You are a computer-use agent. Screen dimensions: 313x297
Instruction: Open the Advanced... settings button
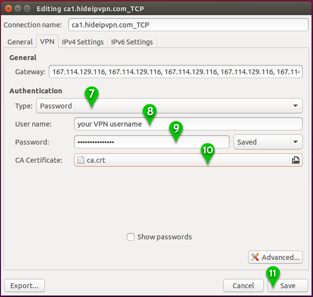tap(275, 257)
